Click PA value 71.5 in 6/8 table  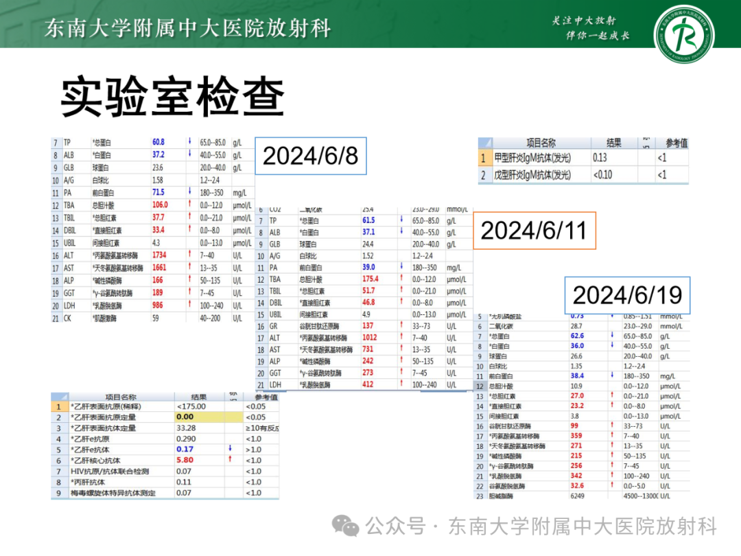pyautogui.click(x=158, y=192)
